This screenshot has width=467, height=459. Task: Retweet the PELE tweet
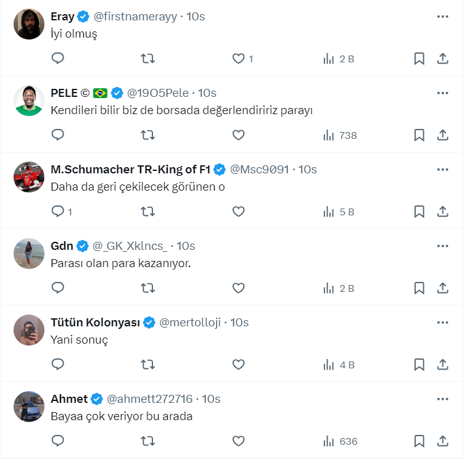[x=148, y=135]
